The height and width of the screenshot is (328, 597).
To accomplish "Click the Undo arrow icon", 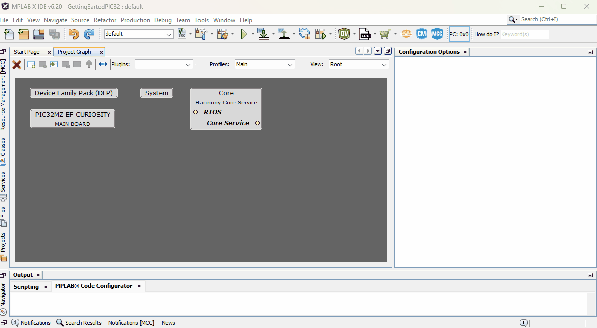I will [74, 34].
